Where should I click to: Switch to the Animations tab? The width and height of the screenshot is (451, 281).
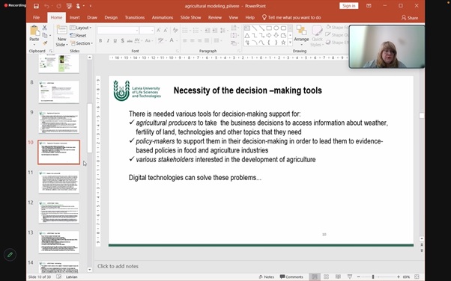click(163, 17)
